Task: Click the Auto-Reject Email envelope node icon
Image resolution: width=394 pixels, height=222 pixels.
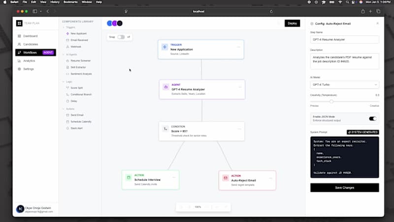Action: [226, 178]
